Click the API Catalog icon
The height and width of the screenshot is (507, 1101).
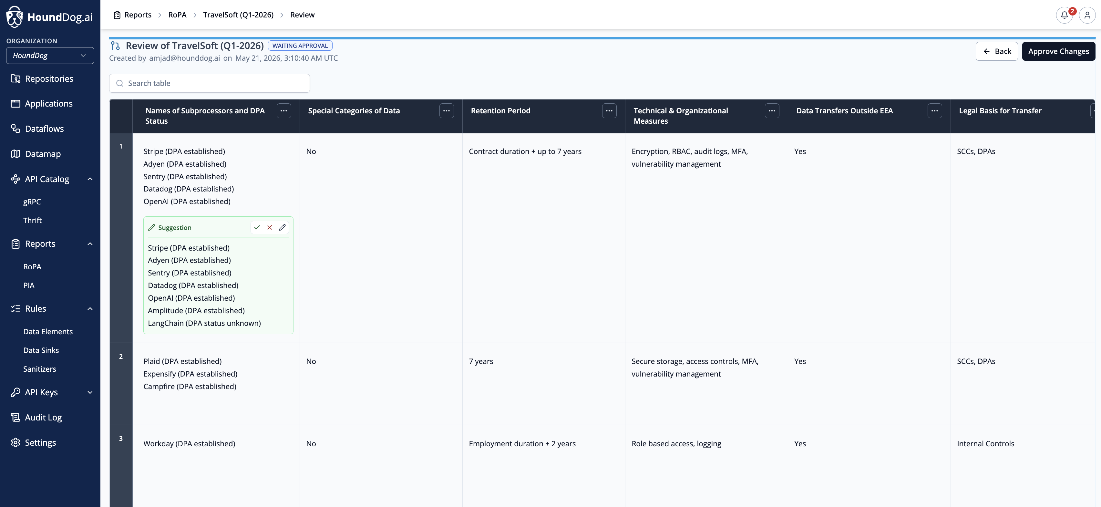[15, 179]
